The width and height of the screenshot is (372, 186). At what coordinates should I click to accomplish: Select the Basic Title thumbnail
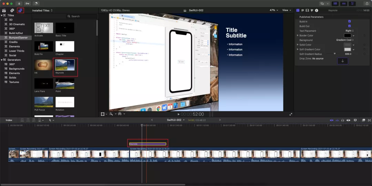tap(65, 28)
